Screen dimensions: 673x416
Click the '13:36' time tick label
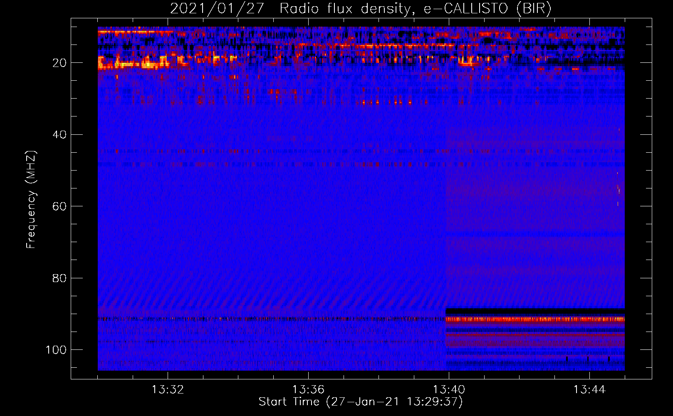pyautogui.click(x=308, y=390)
